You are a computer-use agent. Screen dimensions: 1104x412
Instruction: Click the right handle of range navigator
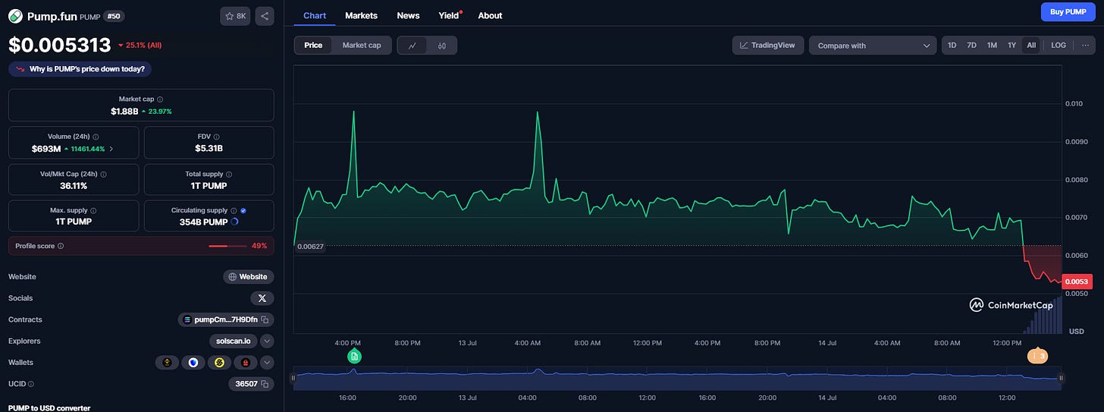pyautogui.click(x=1061, y=378)
